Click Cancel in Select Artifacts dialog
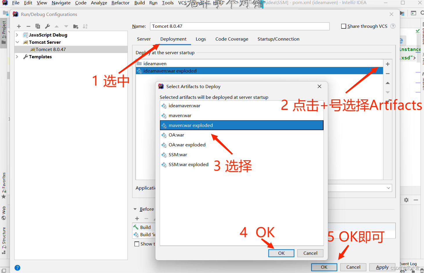 310,253
